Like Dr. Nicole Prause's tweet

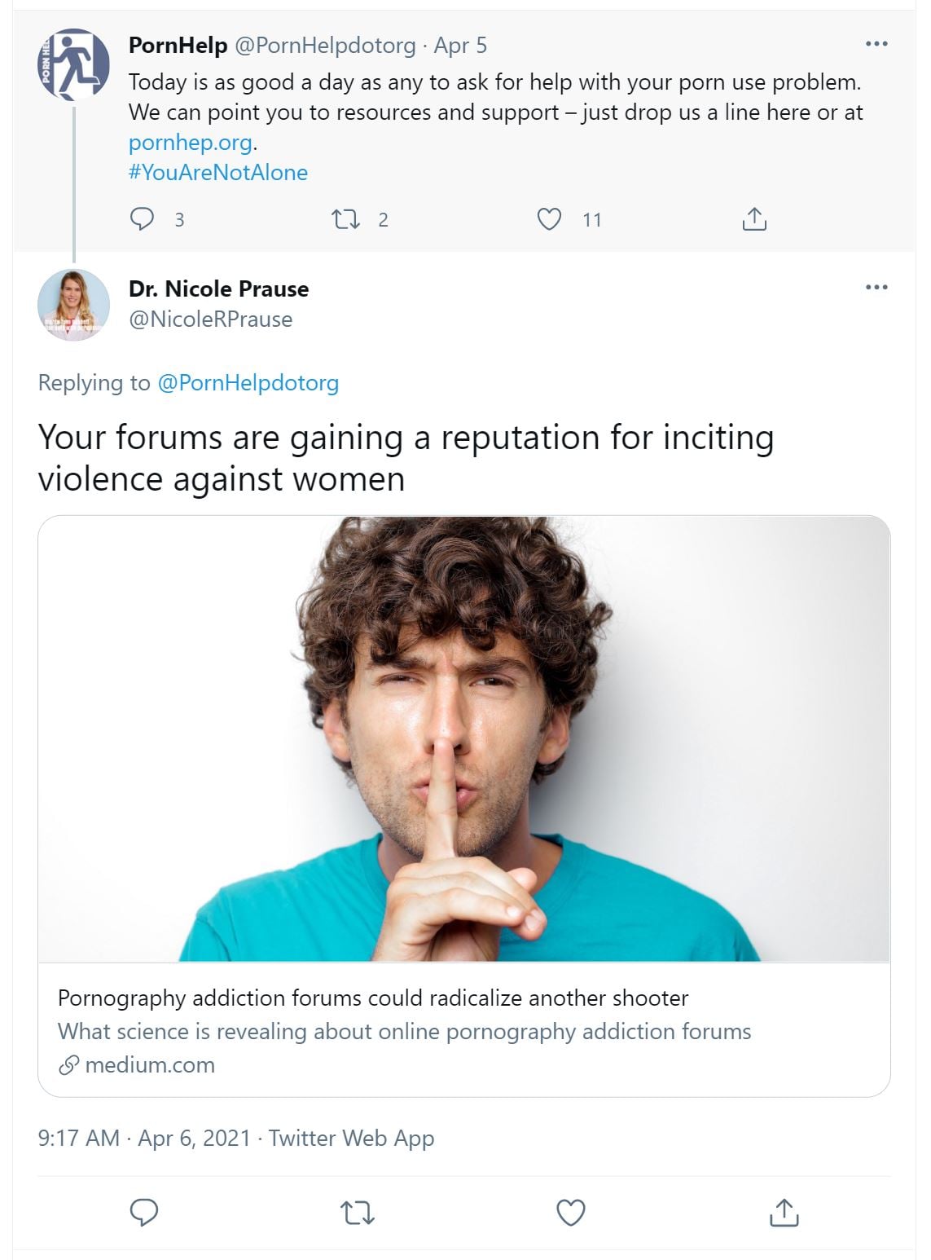[x=570, y=1213]
